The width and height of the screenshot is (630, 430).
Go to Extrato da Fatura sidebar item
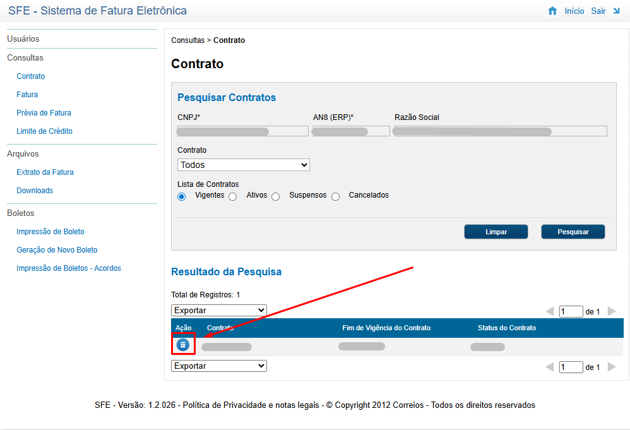tap(45, 172)
